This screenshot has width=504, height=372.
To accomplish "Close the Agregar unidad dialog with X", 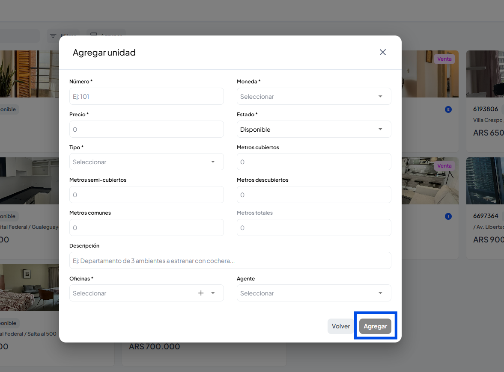I will point(383,52).
